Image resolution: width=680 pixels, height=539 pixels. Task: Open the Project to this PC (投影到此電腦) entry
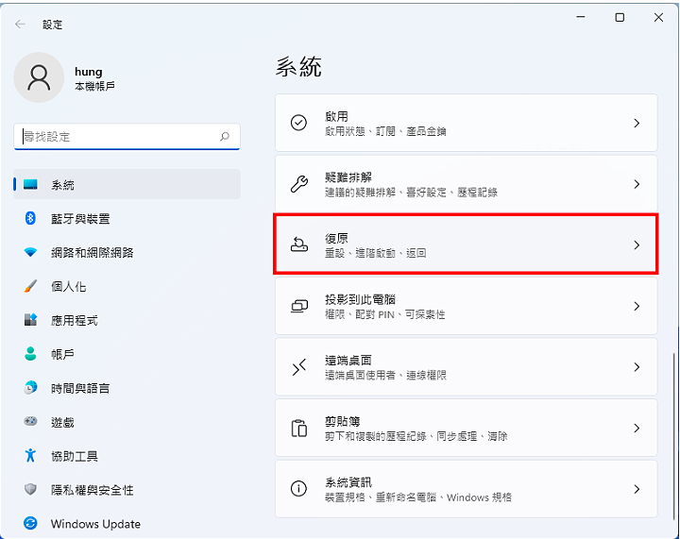pos(467,306)
